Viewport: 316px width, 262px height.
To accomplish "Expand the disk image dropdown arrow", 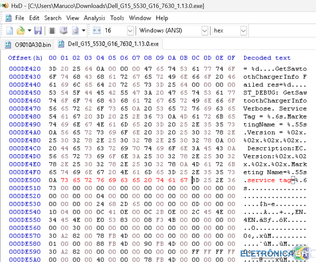I will pyautogui.click(x=83, y=31).
